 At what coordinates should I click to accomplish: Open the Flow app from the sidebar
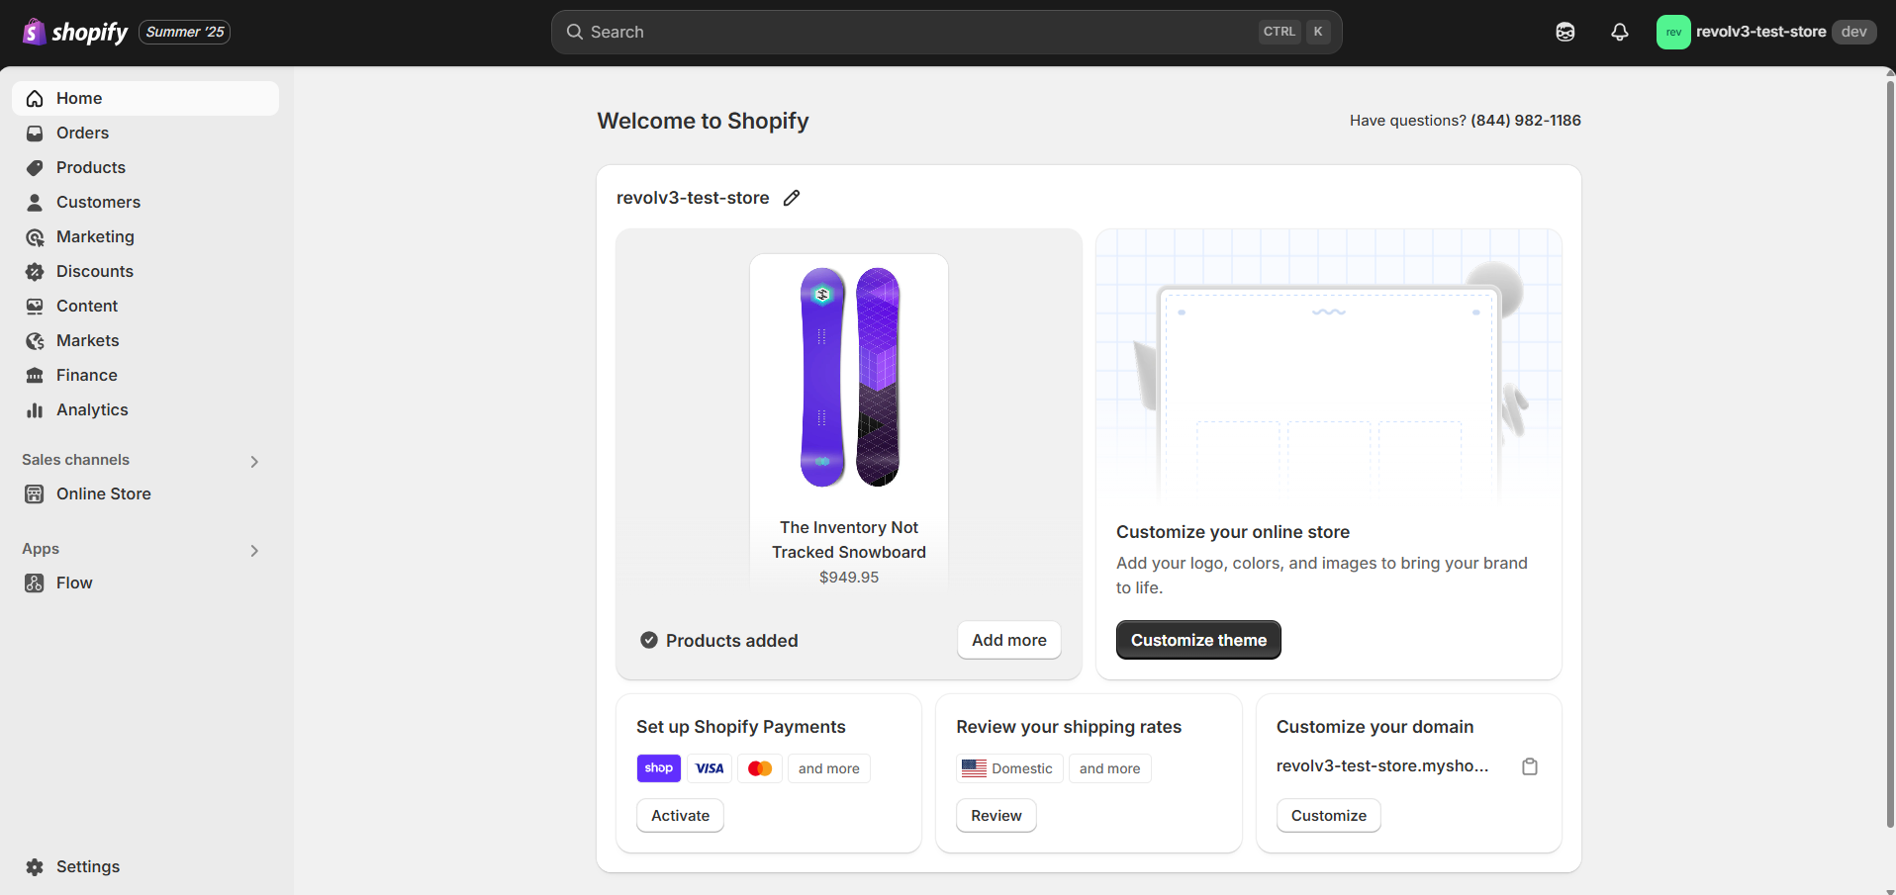point(74,582)
